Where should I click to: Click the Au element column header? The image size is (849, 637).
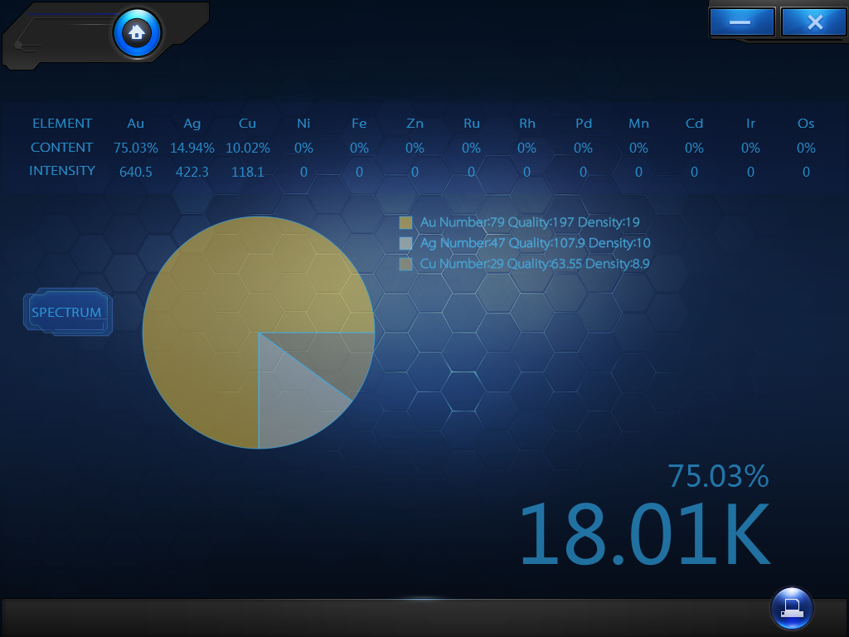135,124
